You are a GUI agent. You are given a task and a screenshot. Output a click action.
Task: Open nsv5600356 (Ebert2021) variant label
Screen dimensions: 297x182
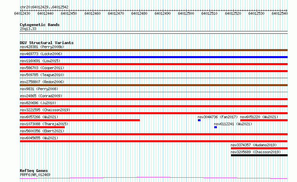click(x=42, y=131)
